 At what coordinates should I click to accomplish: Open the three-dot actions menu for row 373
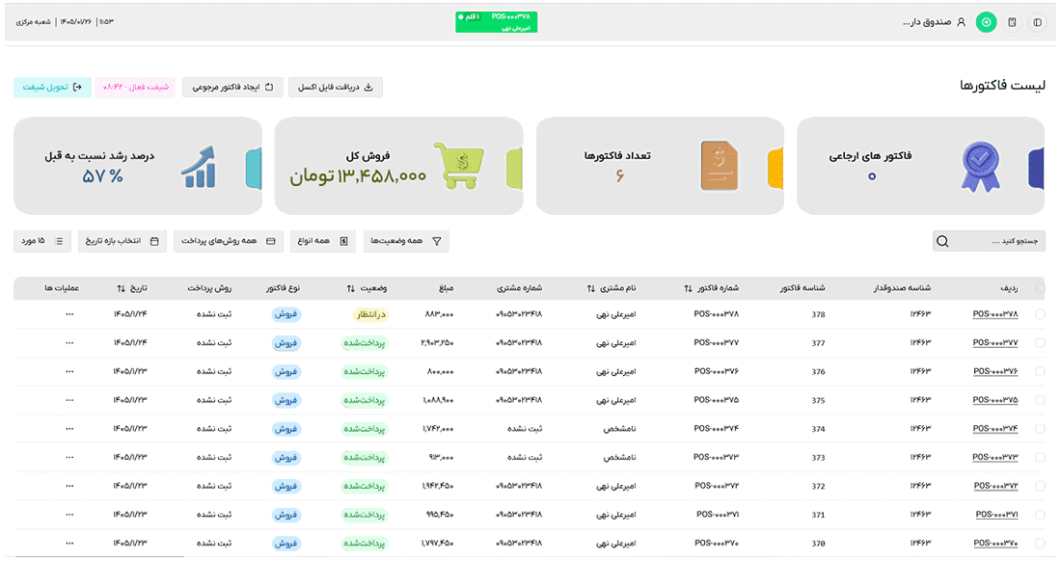69,457
